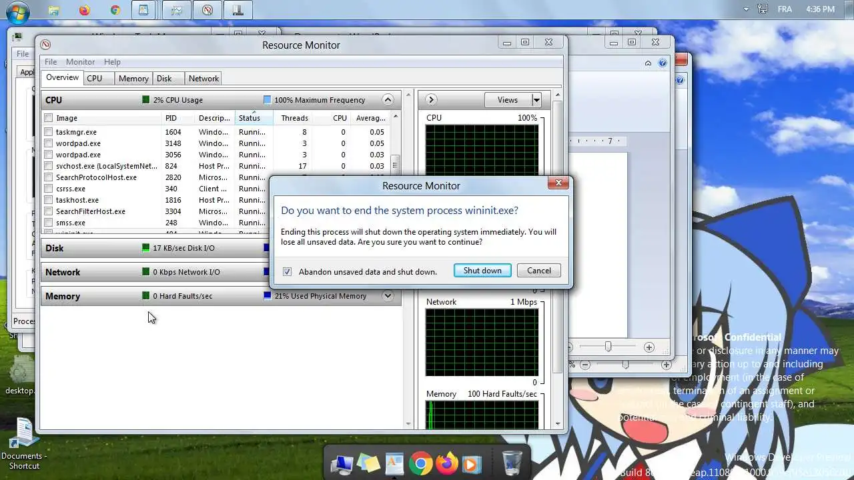Show hidden tray icons arrow
The height and width of the screenshot is (480, 854).
tap(746, 9)
